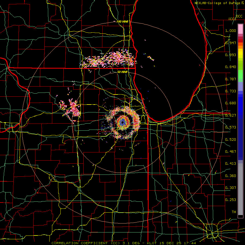Click the 0.520 scale value
The height and width of the screenshot is (245, 245).
(231, 140)
